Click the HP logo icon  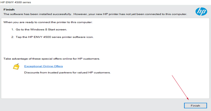click(201, 11)
